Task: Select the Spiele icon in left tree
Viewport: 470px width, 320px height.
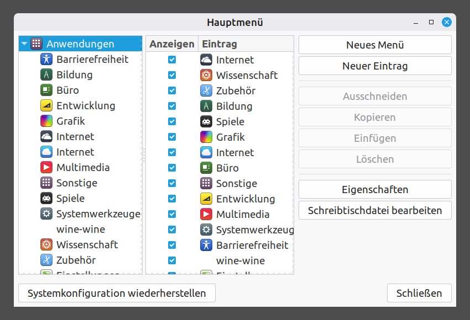Action: point(46,199)
